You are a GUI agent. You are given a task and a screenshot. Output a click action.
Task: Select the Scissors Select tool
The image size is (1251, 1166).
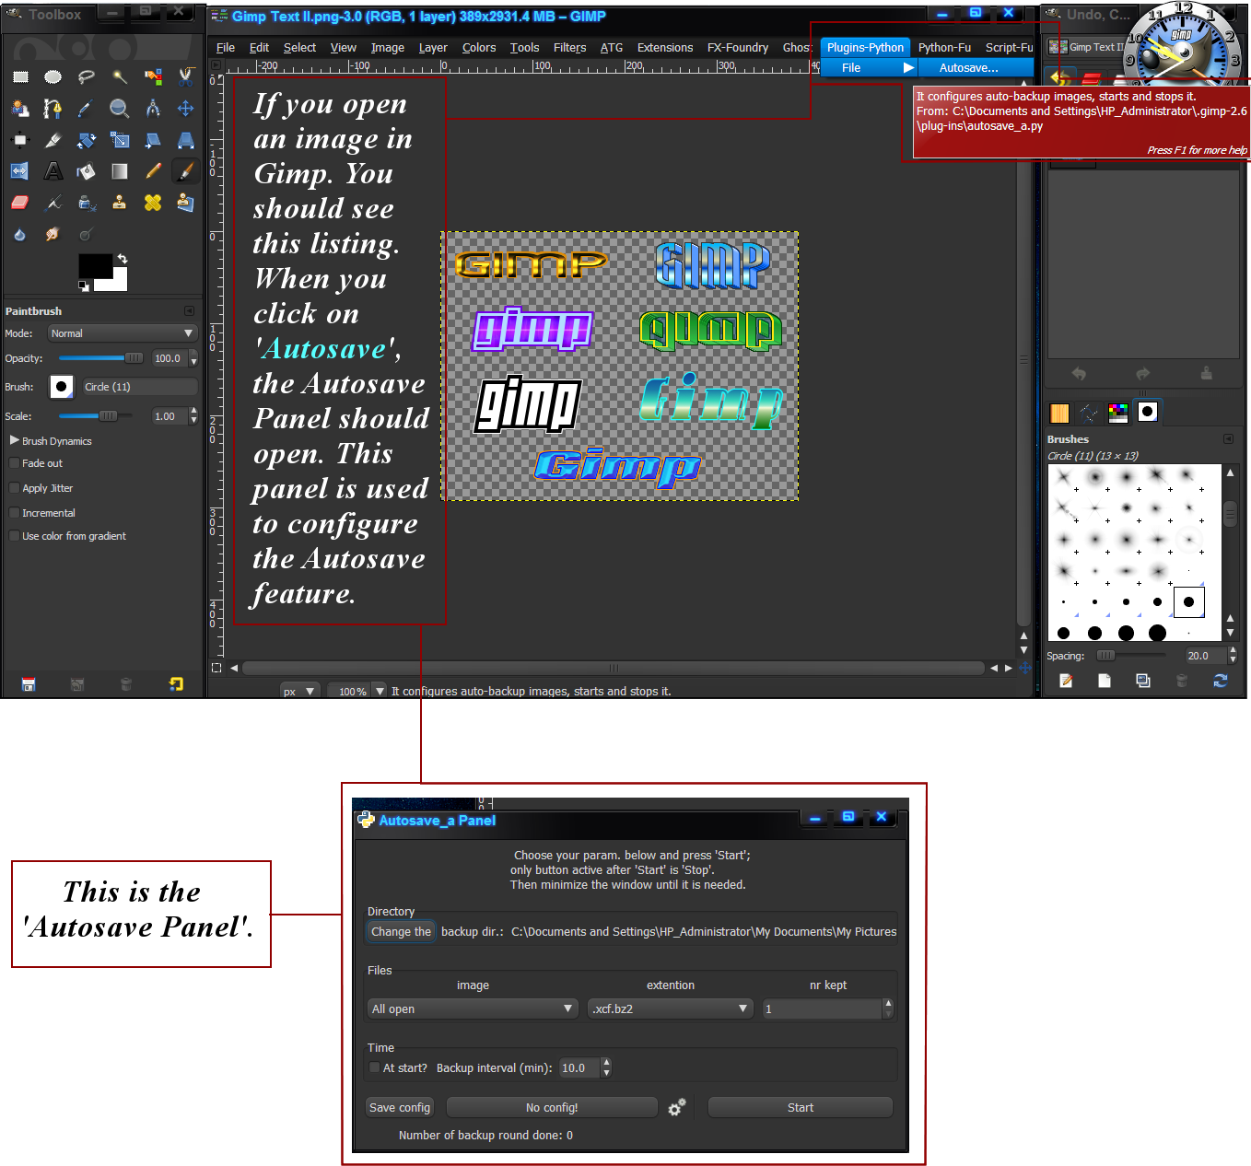[186, 77]
